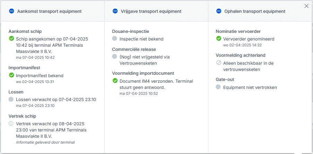Click blue dots icon beside Ophalen transport equipment
The width and height of the screenshot is (313, 154).
tap(219, 11)
